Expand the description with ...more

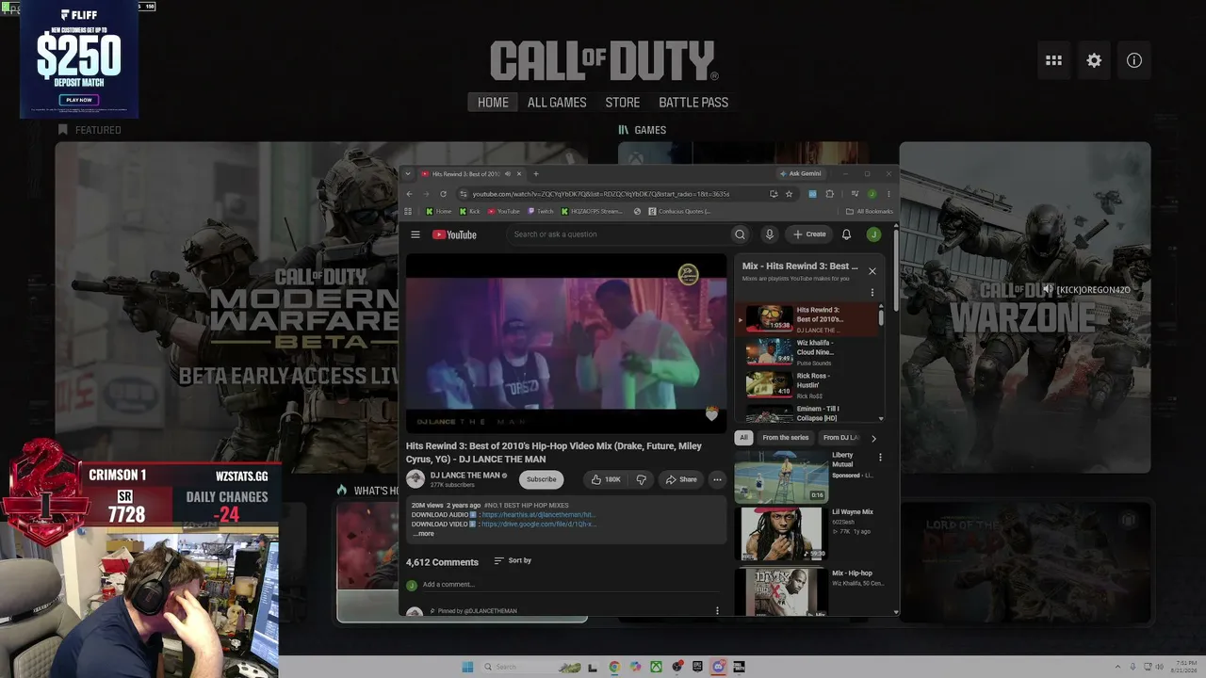[x=424, y=534]
